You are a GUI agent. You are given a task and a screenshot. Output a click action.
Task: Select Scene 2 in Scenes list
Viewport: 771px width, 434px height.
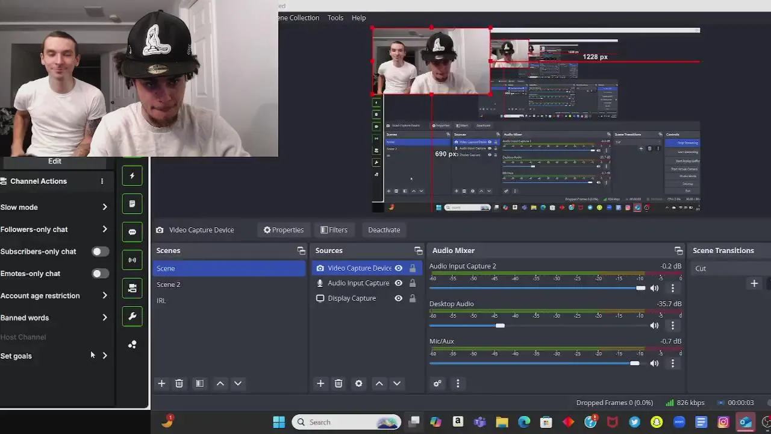pos(229,285)
